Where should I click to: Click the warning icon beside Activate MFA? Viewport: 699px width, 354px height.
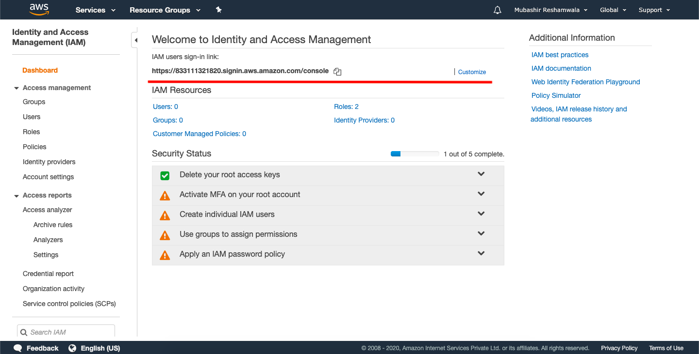[165, 196]
